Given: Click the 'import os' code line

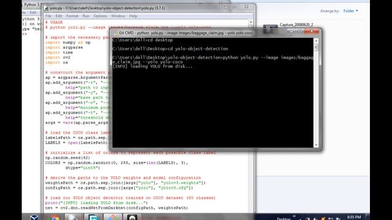Looking at the screenshot, I should click(x=56, y=62).
